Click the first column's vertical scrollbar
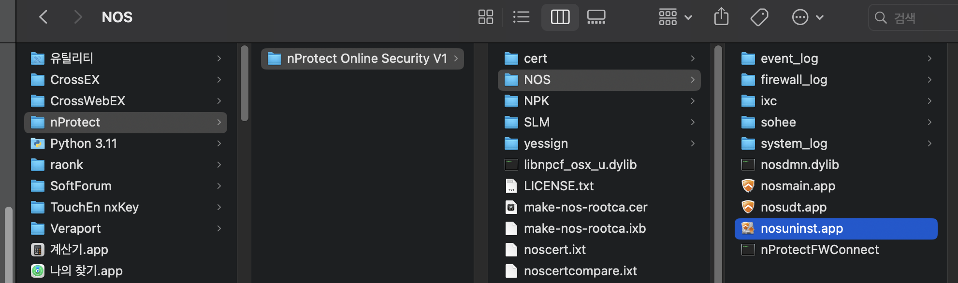Viewport: 958px width, 283px height. point(245,83)
